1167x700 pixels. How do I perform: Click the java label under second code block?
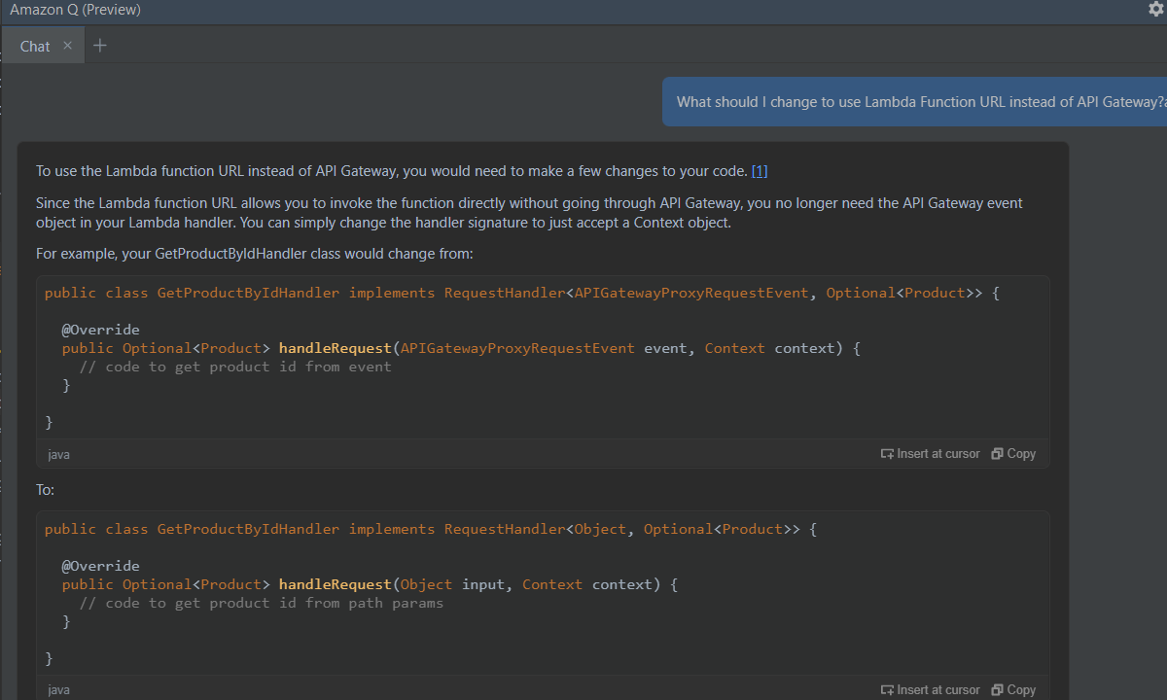coord(58,690)
